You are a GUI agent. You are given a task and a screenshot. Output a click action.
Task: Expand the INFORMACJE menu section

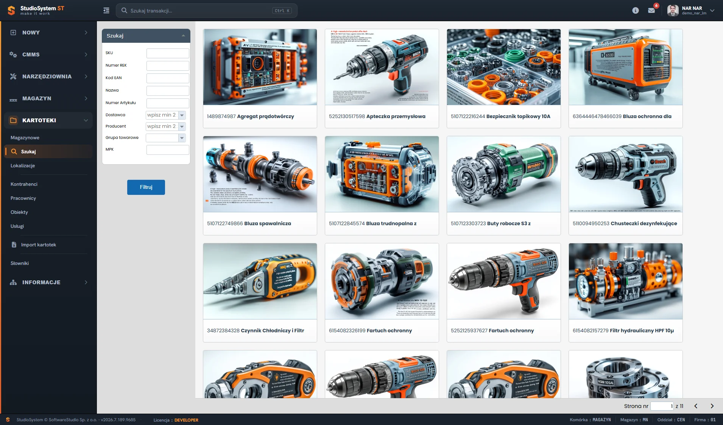point(86,282)
